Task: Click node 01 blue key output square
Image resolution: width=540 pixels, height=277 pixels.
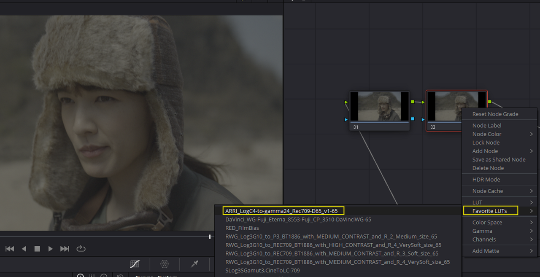Action: point(413,119)
